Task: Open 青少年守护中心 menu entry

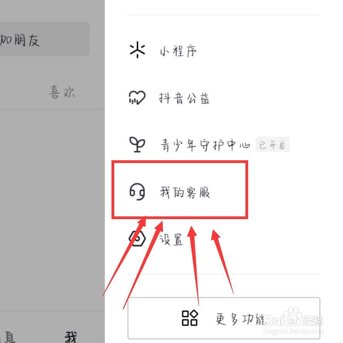Action: point(223,144)
